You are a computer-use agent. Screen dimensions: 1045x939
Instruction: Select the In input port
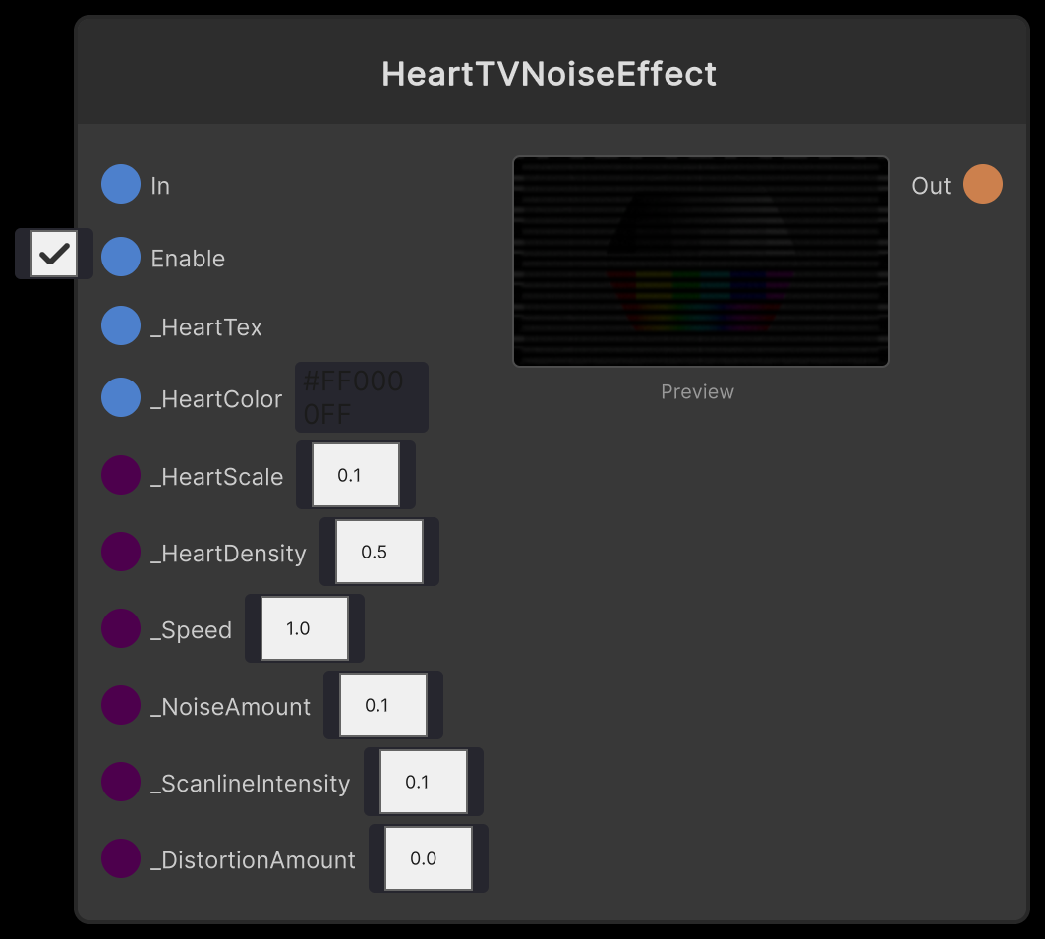pyautogui.click(x=120, y=184)
